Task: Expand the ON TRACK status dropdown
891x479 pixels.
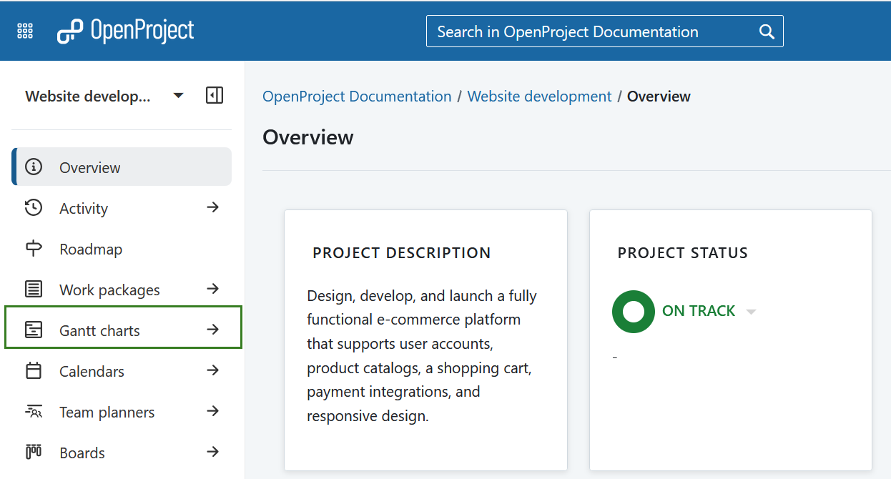Action: click(751, 311)
